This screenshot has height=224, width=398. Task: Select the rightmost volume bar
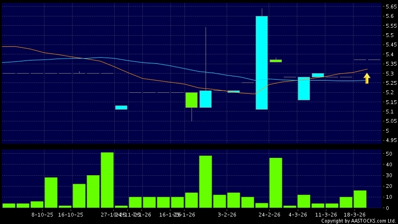click(360, 199)
